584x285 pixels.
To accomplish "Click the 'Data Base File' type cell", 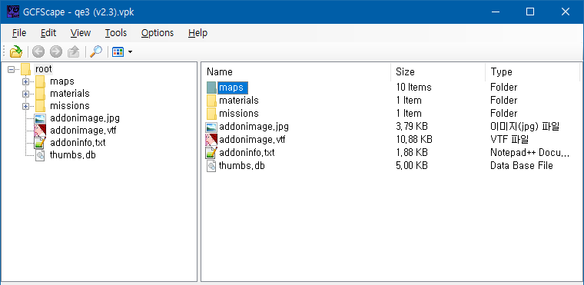I will [x=522, y=165].
